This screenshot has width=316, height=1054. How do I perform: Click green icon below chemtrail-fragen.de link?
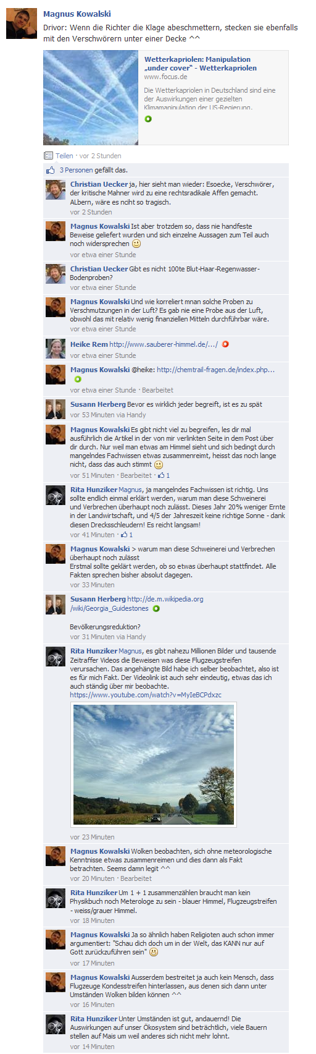click(x=77, y=380)
